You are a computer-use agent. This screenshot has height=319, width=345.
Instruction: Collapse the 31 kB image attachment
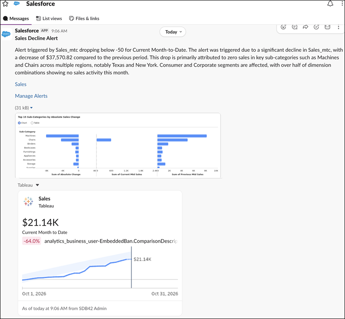coord(31,108)
